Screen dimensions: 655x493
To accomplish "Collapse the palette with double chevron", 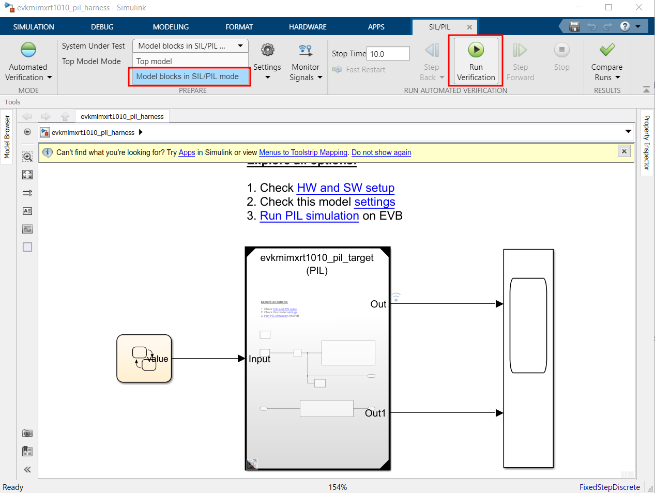I will 27,469.
